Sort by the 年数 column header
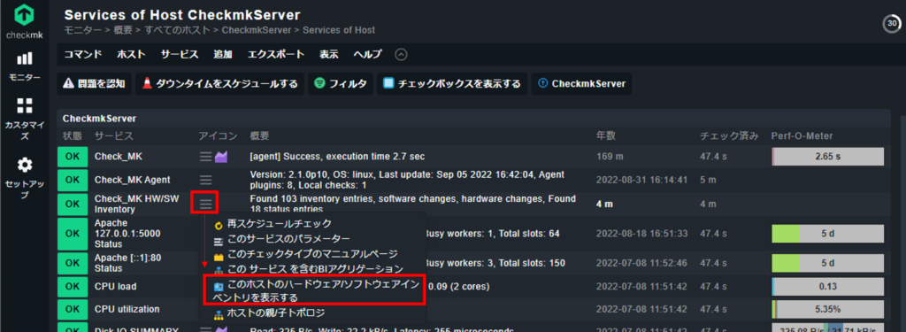Image resolution: width=906 pixels, height=332 pixels. [x=605, y=136]
